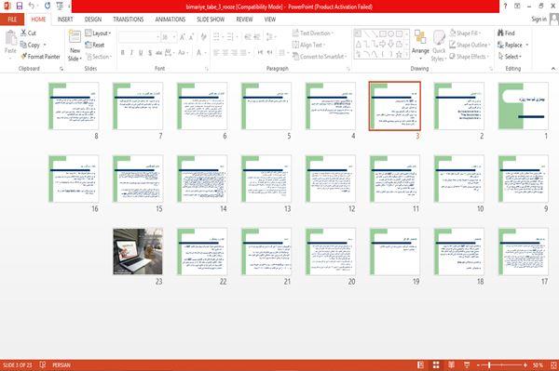Open the Section dropdown
The width and height of the screenshot is (559, 371).
click(x=99, y=57)
